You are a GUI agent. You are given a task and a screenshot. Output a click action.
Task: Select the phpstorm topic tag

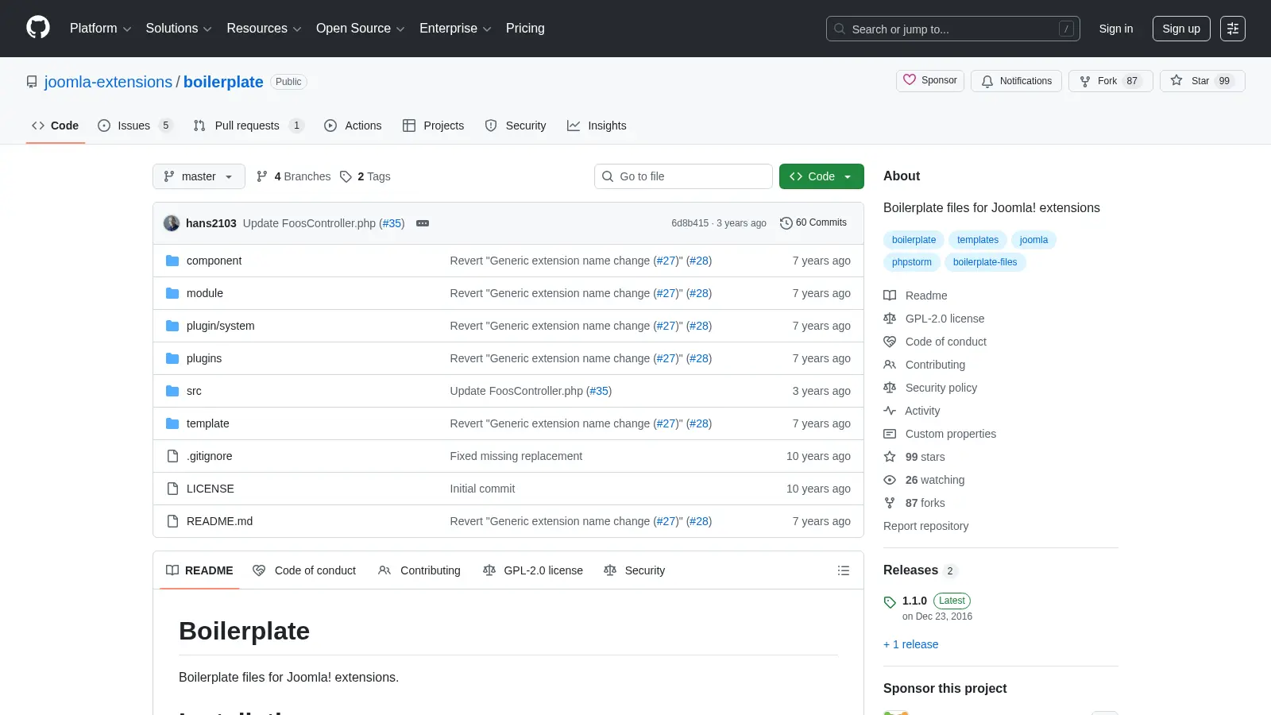click(912, 262)
